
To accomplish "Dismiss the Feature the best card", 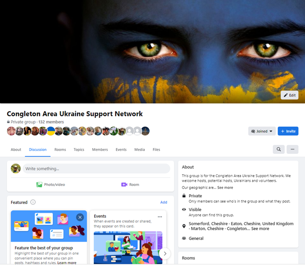I will (x=79, y=217).
